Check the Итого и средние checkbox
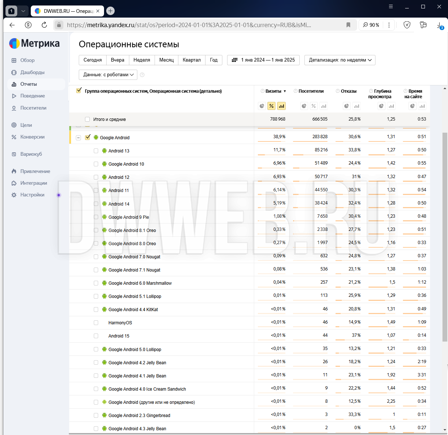Image resolution: width=448 pixels, height=435 pixels. tap(87, 119)
